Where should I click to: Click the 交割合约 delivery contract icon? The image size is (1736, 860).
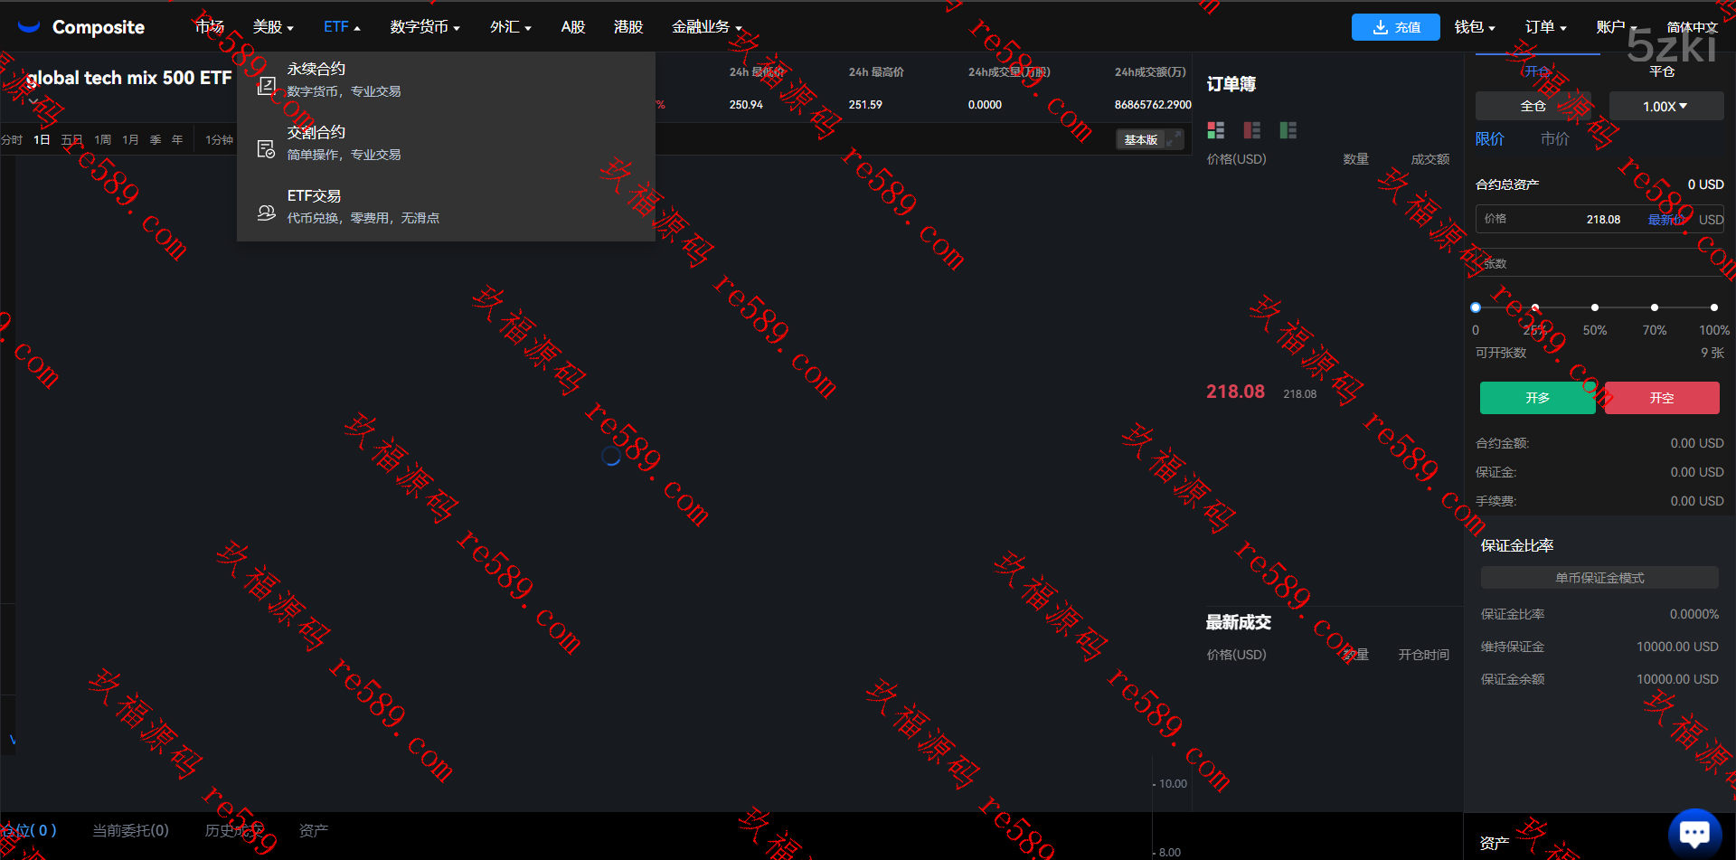[266, 149]
